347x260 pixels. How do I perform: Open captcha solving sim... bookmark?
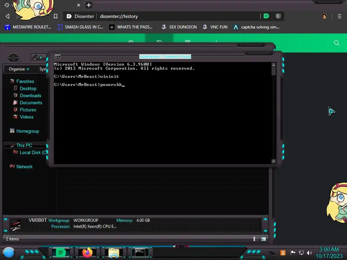coord(257,27)
